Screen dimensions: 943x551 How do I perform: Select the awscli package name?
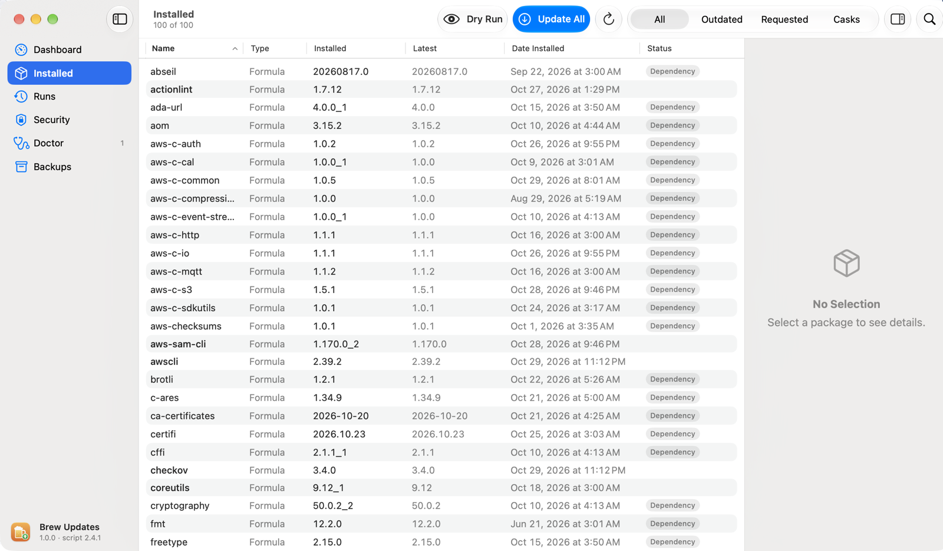pos(164,362)
